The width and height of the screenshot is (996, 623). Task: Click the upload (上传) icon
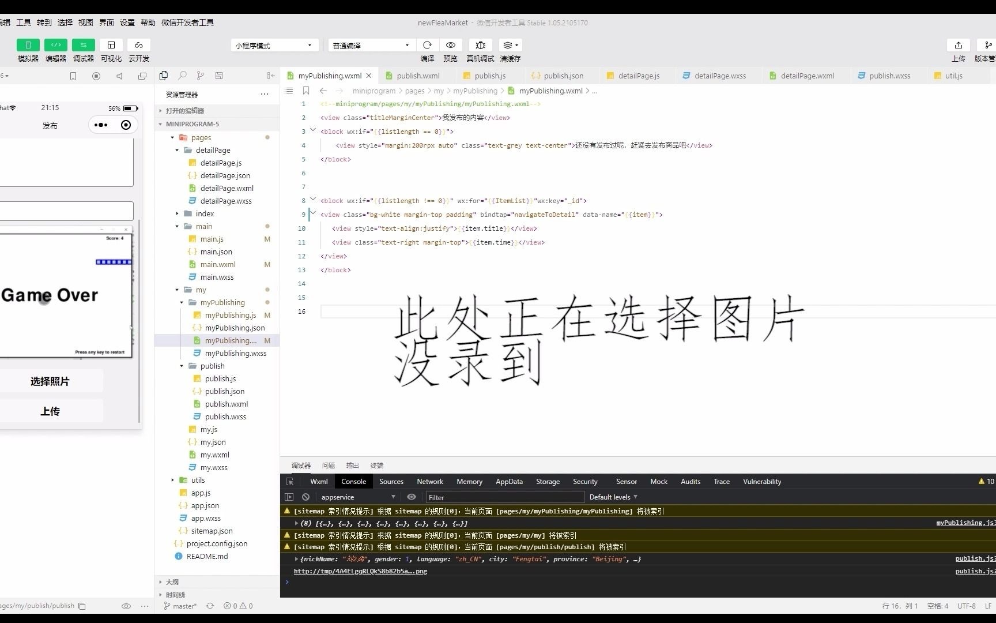(x=959, y=45)
